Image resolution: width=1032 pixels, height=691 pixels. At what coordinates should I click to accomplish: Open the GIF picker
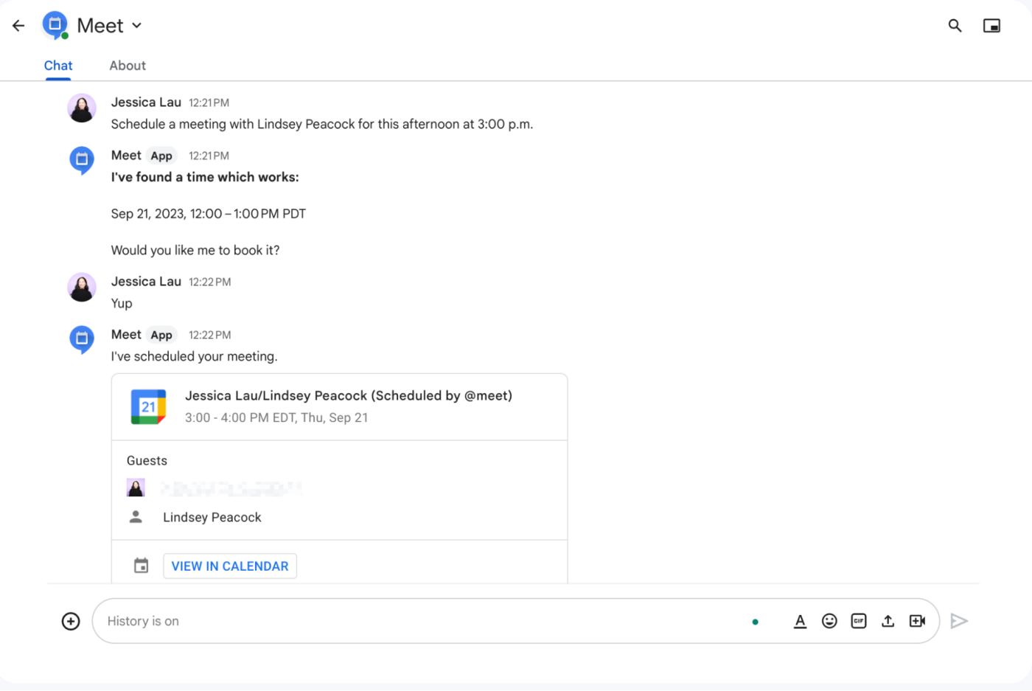click(859, 621)
